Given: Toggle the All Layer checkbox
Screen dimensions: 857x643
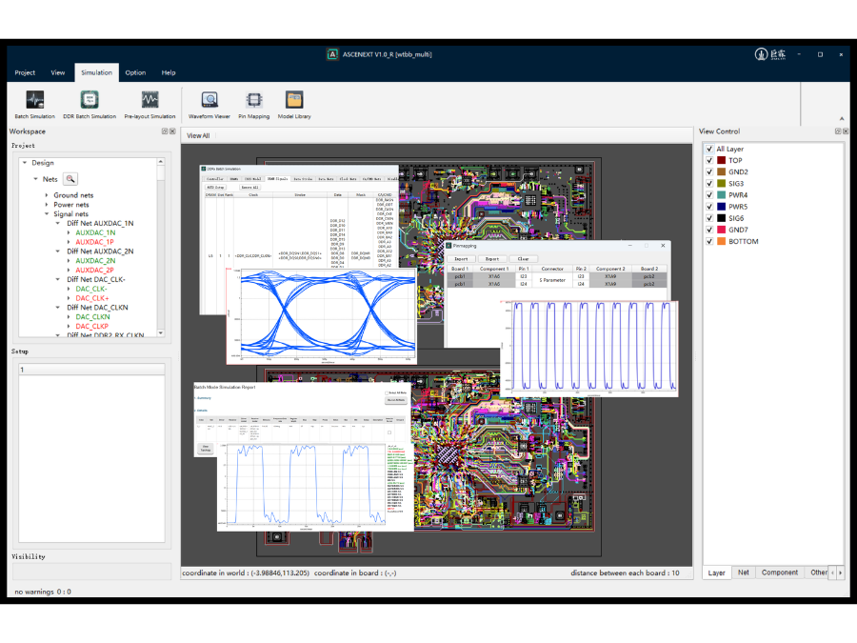Looking at the screenshot, I should 709,150.
